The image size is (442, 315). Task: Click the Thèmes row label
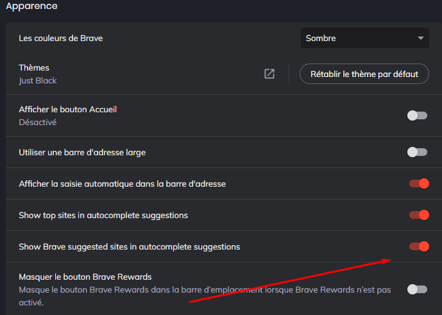coord(34,67)
